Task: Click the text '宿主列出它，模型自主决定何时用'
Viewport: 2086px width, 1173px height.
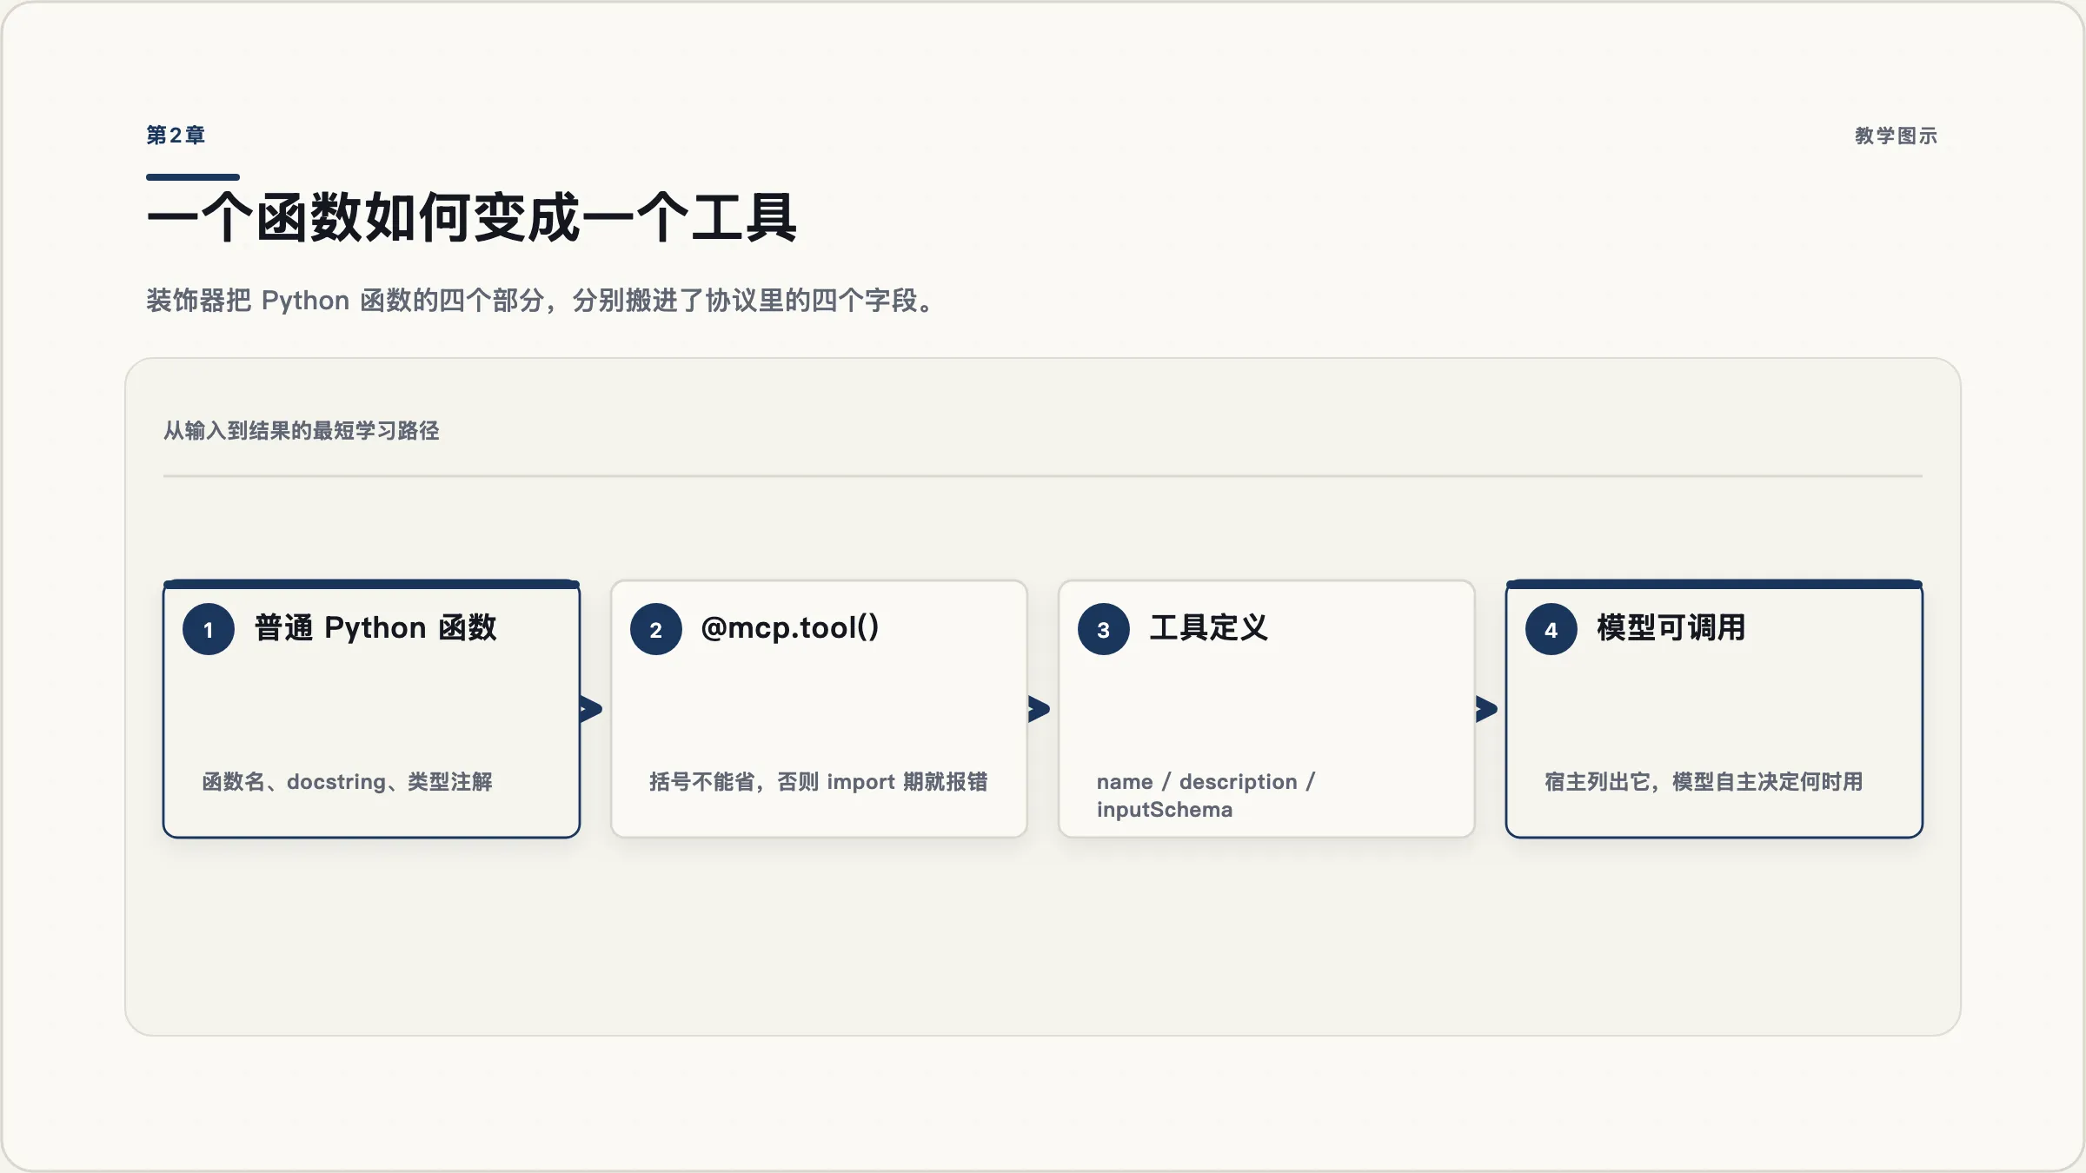Action: click(1704, 782)
